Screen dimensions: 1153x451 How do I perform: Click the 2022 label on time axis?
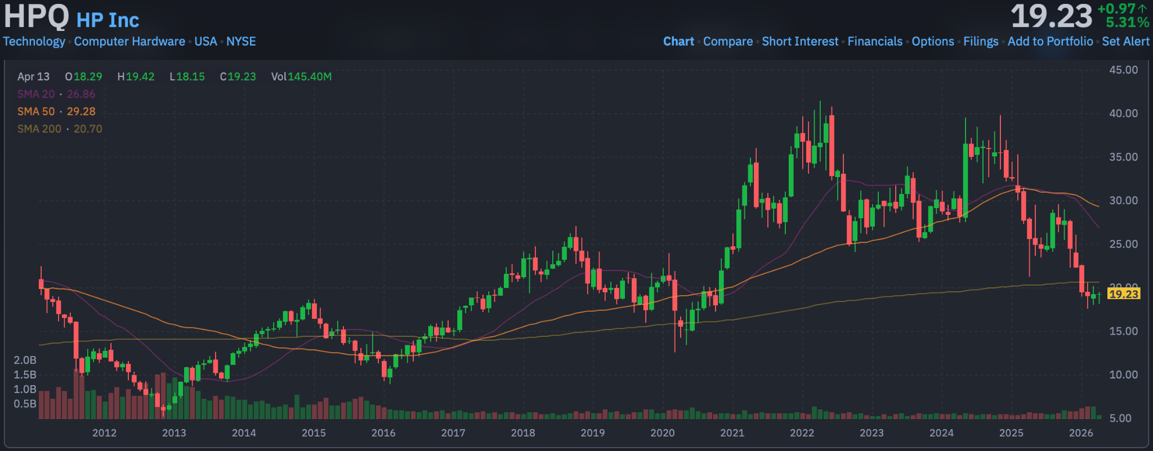pyautogui.click(x=802, y=433)
